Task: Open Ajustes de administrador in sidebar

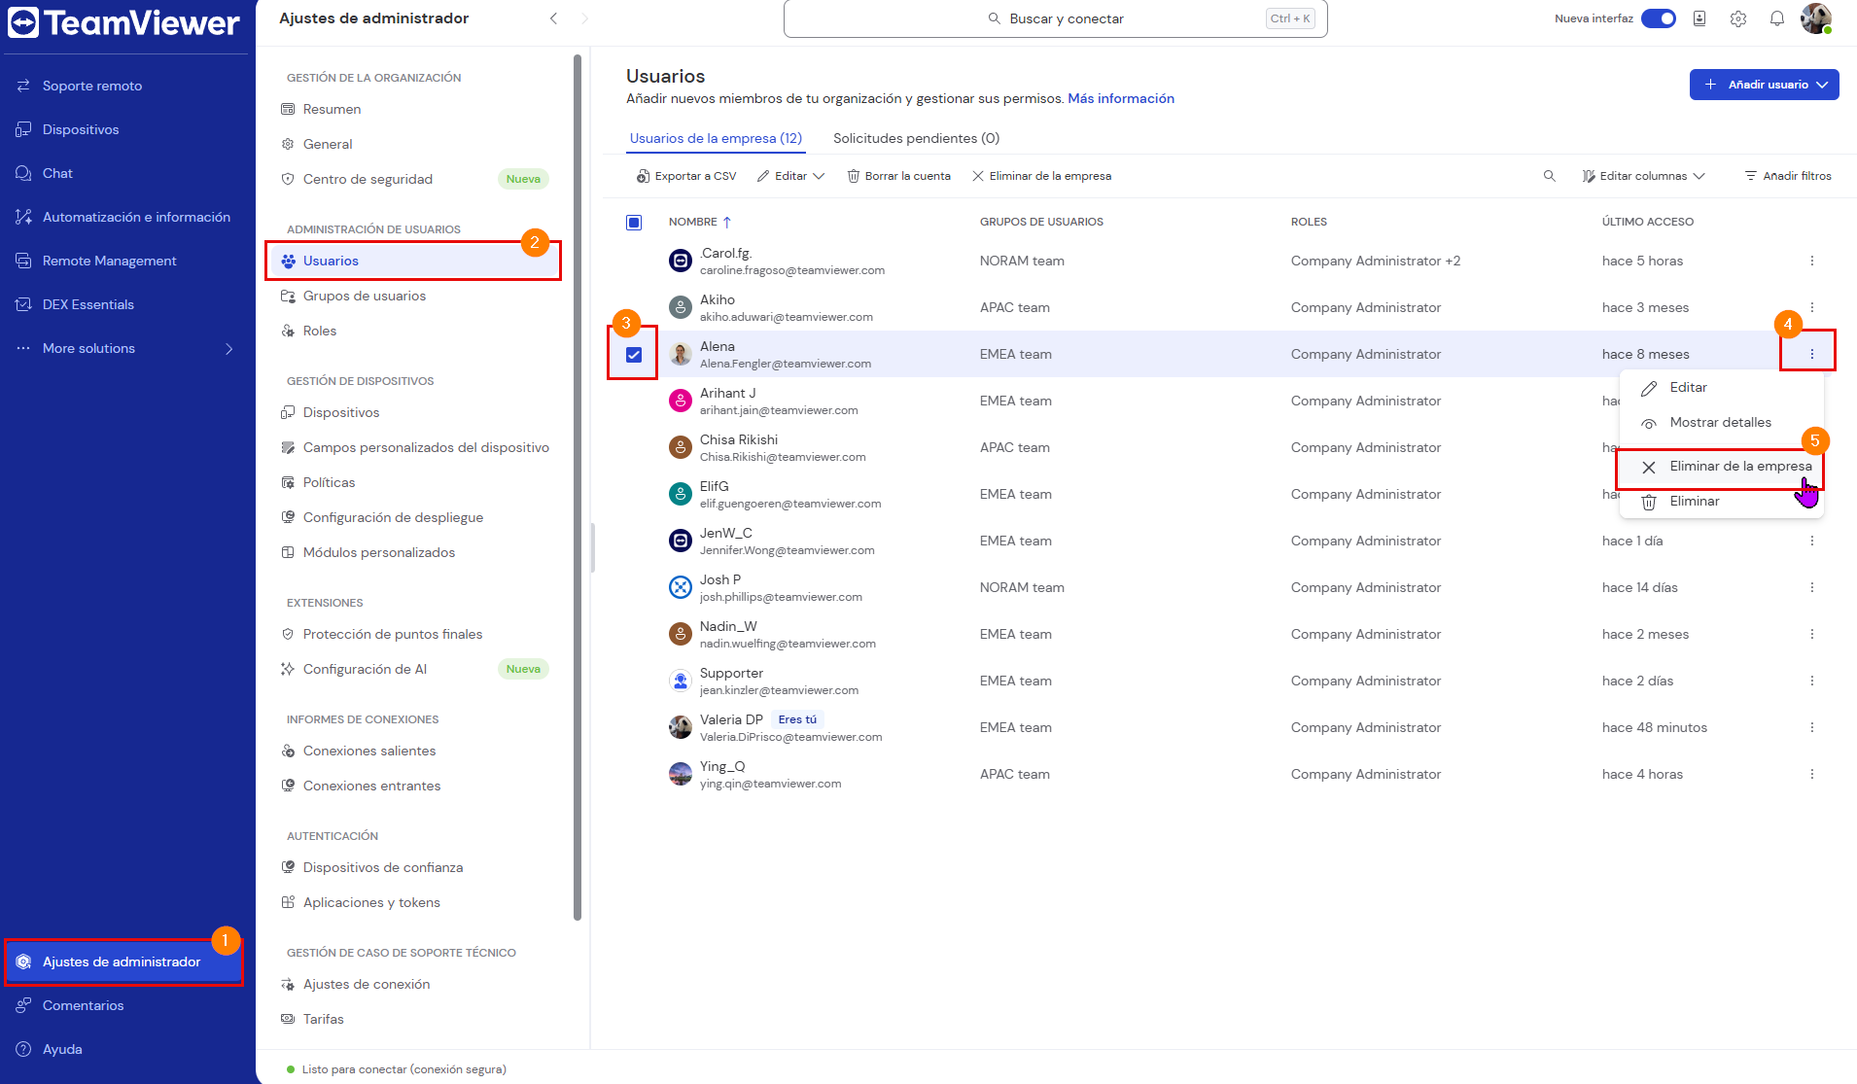Action: [x=123, y=962]
